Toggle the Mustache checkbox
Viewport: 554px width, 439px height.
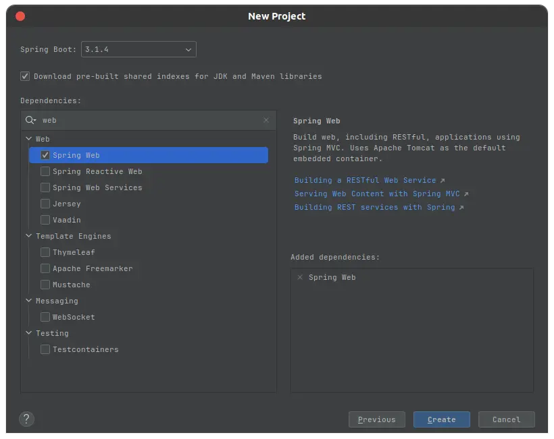[x=45, y=285]
